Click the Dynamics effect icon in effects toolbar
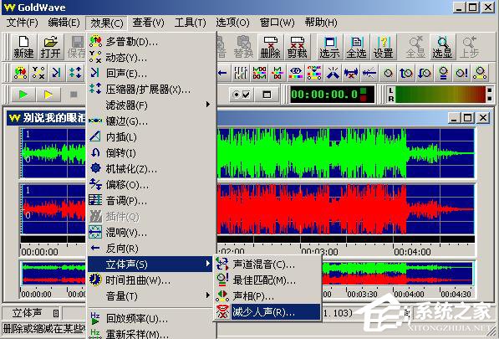The width and height of the screenshot is (499, 339). click(38, 73)
